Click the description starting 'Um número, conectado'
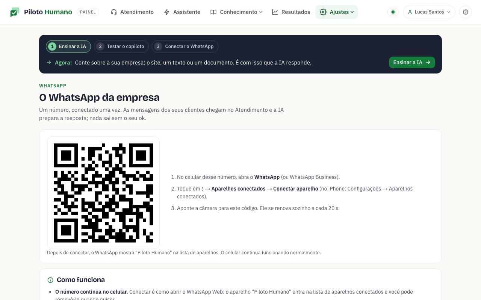Viewport: 481px width, 300px height. (x=161, y=114)
